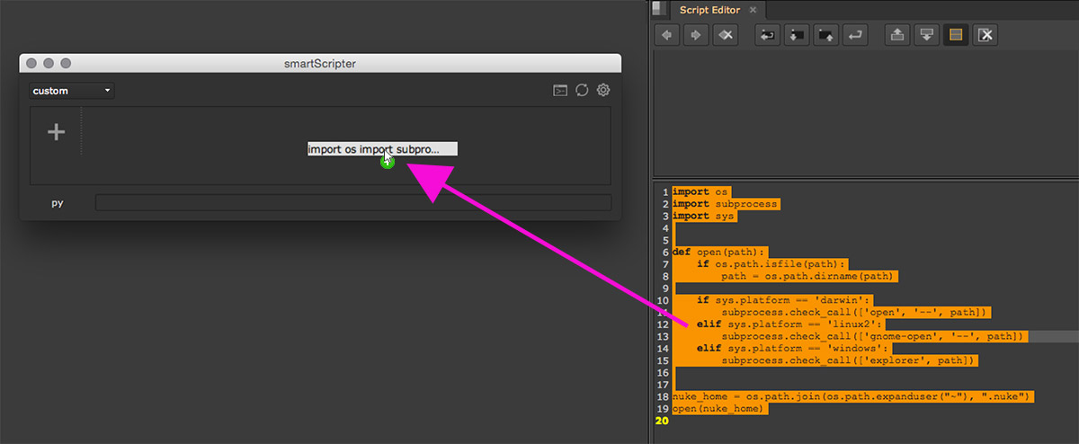Screen dimensions: 1079x444
Task: Click the refresh icon in smartScripter
Action: (x=582, y=91)
